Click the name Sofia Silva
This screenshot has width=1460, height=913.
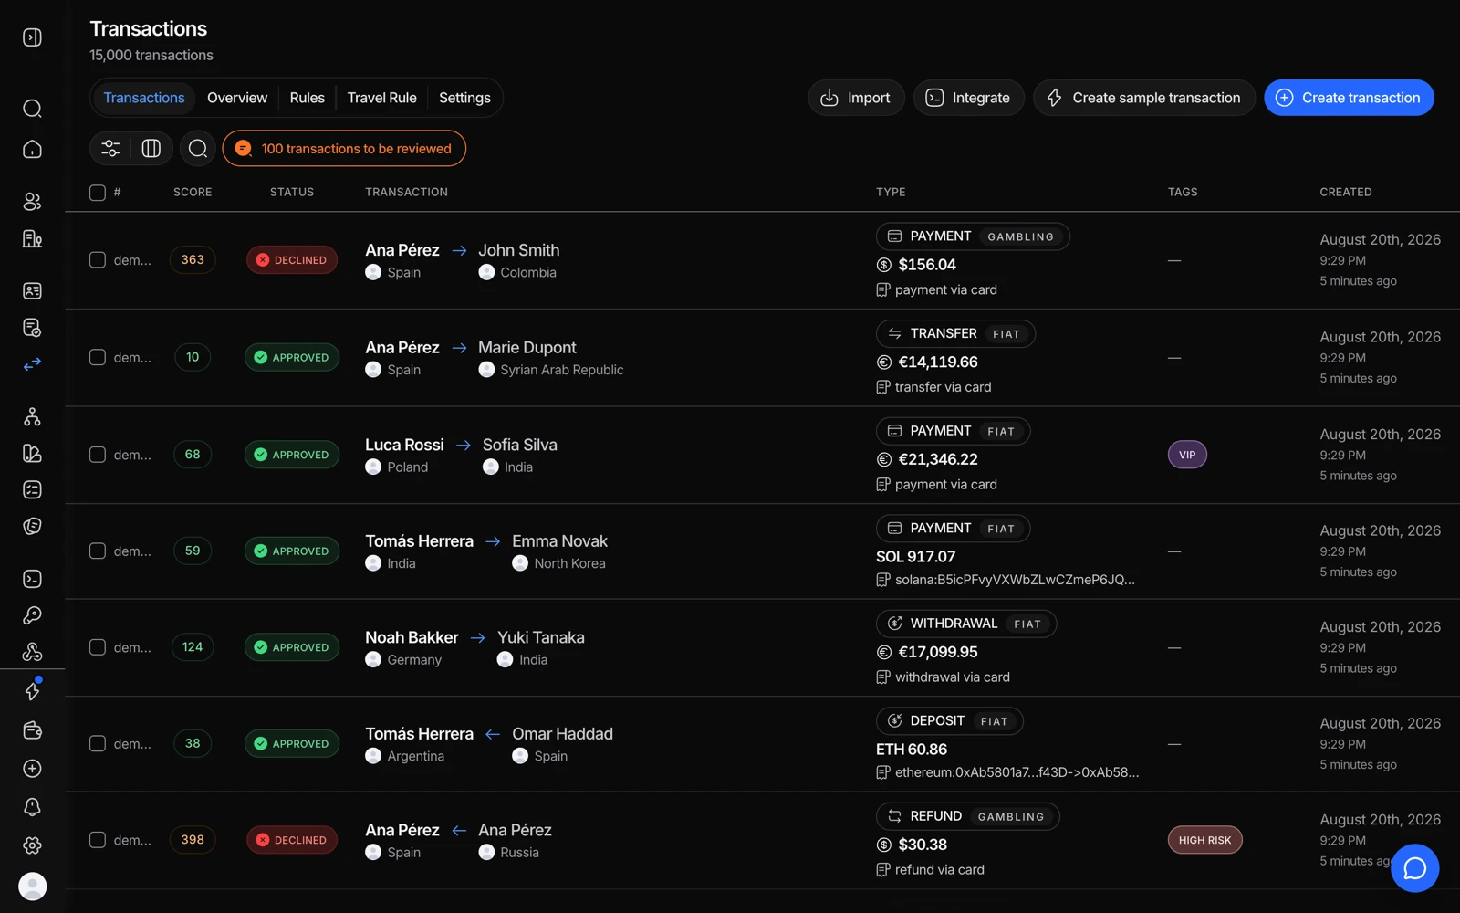[x=519, y=445]
